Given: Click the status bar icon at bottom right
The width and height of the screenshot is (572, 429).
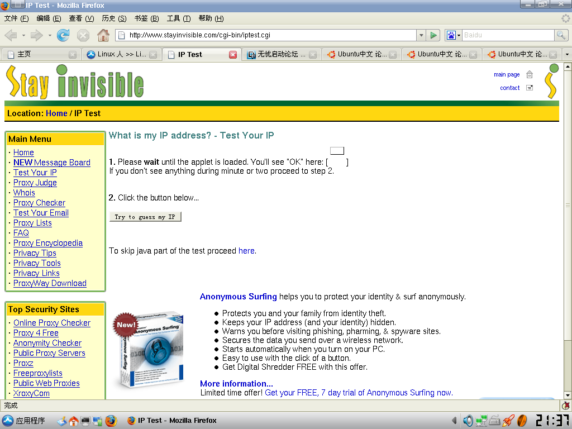Looking at the screenshot, I should [566, 406].
